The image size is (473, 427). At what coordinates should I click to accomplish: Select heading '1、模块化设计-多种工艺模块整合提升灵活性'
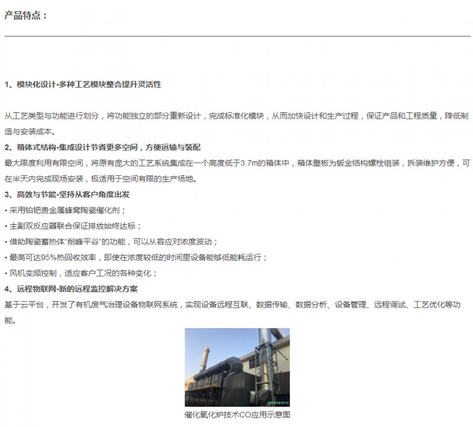click(x=83, y=85)
